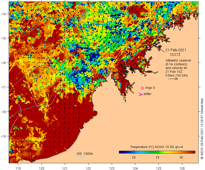Image resolution: width=205 pixels, height=170 pixels.
Task: Click the '(0.1m contours)' text
Action: pyautogui.click(x=176, y=64)
